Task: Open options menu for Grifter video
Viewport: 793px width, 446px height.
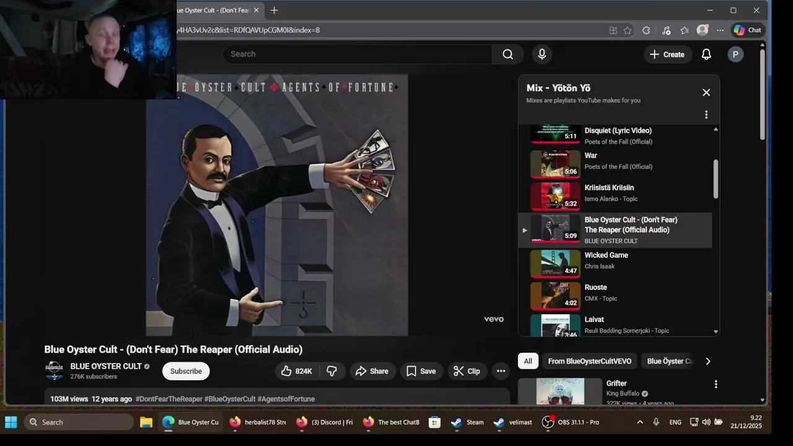Action: point(716,385)
